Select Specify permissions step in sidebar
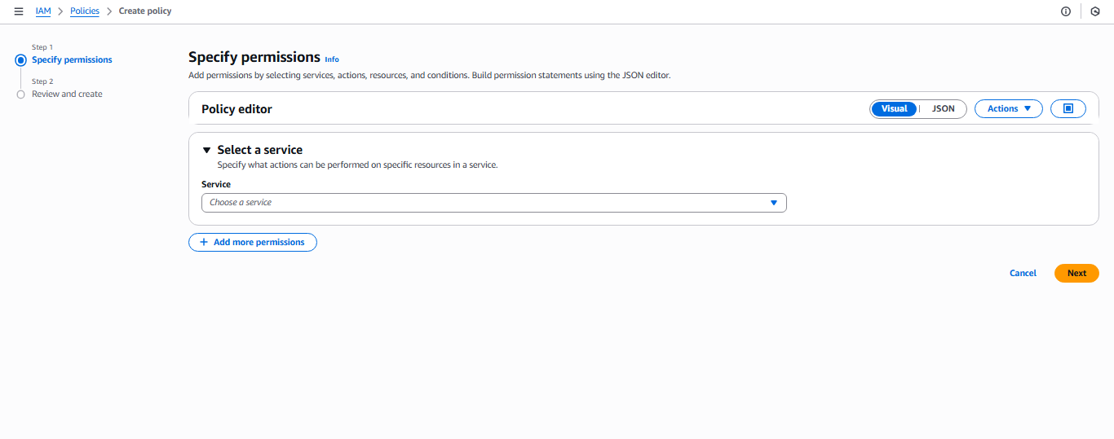 tap(72, 60)
